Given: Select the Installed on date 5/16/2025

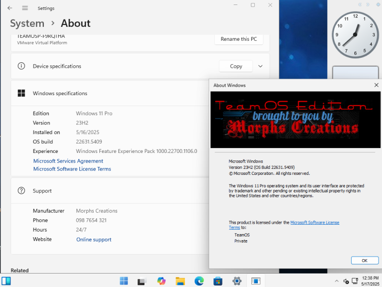Looking at the screenshot, I should point(88,132).
